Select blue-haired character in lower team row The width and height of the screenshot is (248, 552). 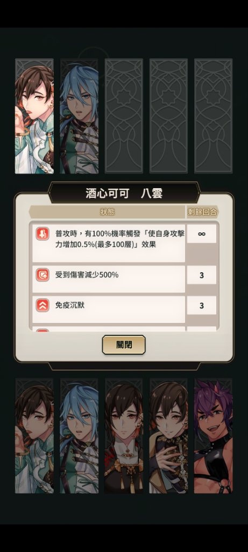pos(79,436)
